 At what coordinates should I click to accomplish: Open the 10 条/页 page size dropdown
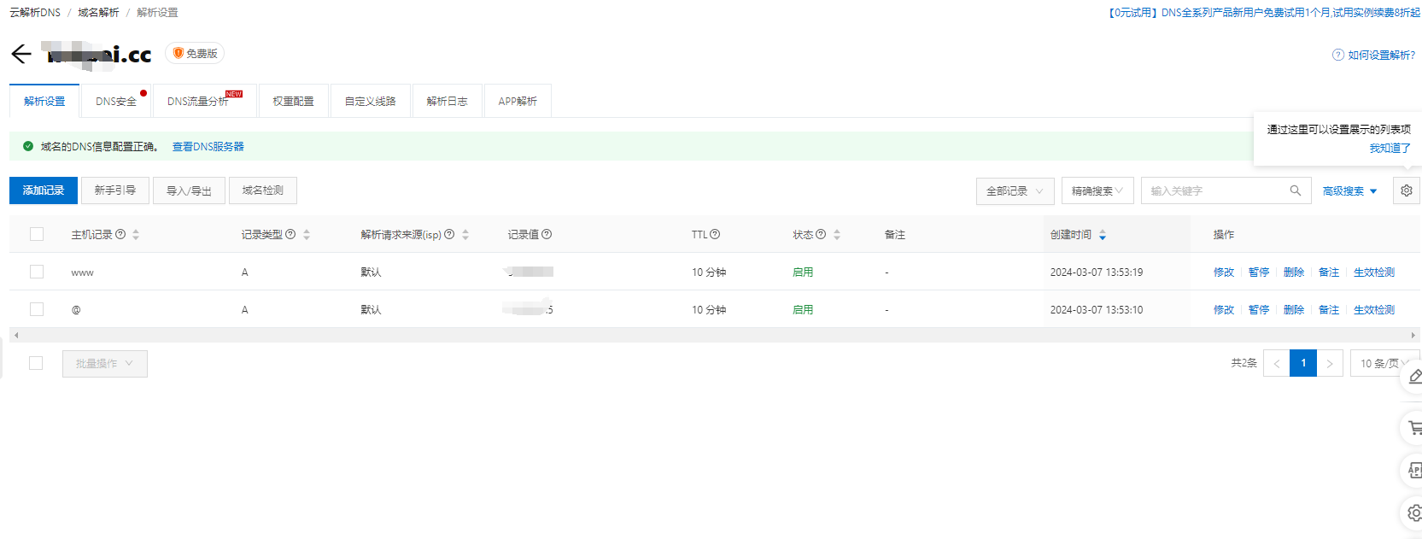pyautogui.click(x=1384, y=363)
